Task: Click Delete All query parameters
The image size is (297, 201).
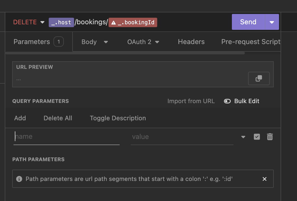Action: tap(58, 118)
